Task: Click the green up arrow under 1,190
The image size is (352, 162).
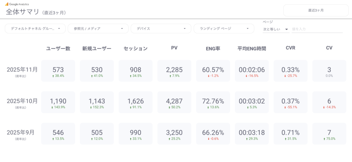Action: coord(52,107)
